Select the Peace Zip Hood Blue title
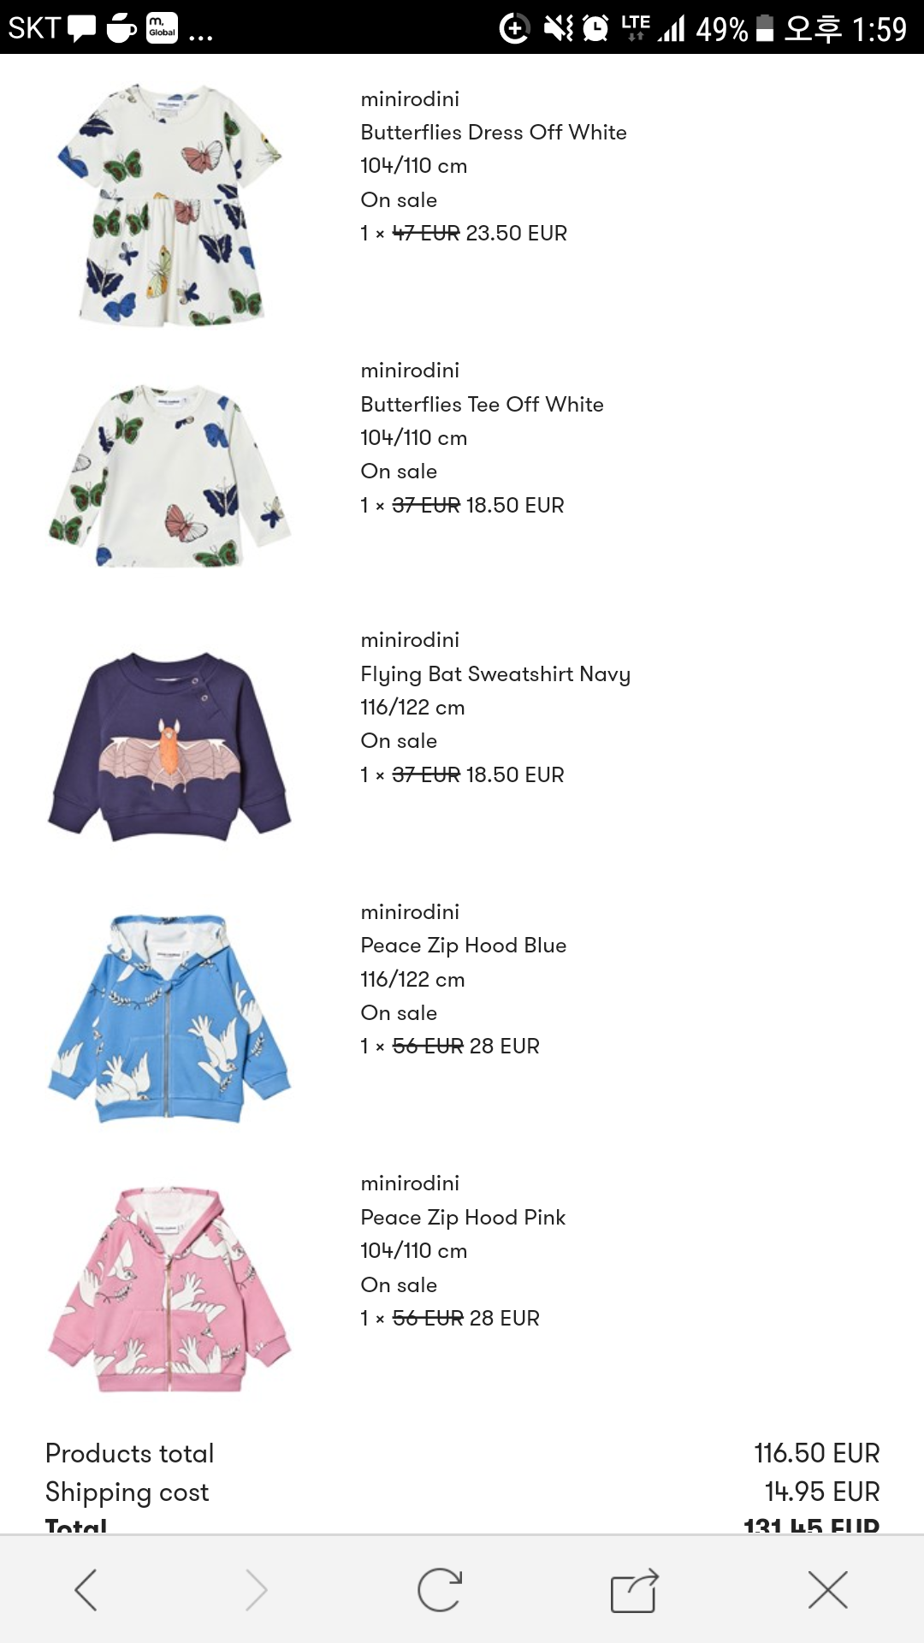Viewport: 924px width, 1643px height. click(463, 946)
